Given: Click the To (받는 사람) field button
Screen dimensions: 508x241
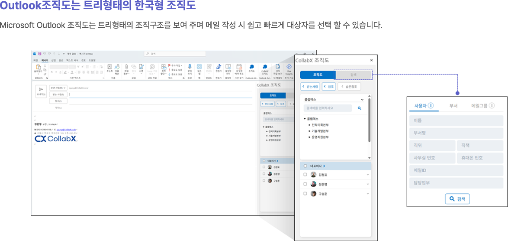Looking at the screenshot, I should click(x=58, y=94).
